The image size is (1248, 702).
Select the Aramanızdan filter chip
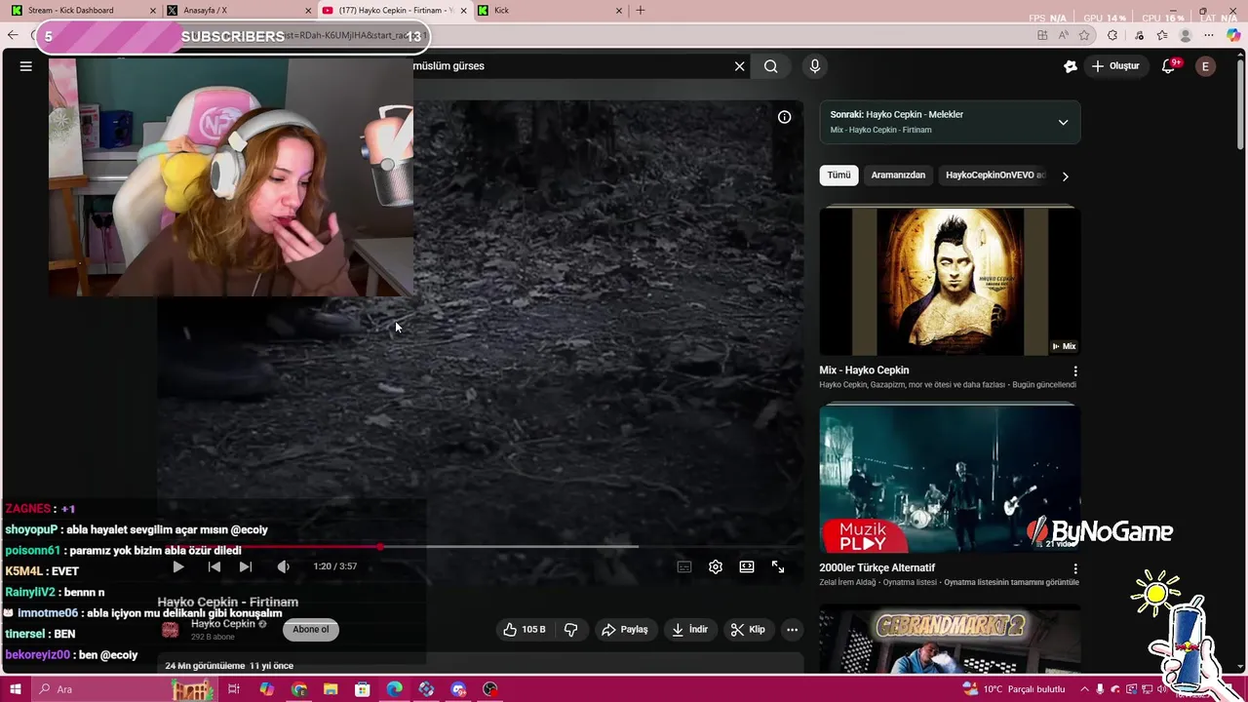pyautogui.click(x=898, y=175)
